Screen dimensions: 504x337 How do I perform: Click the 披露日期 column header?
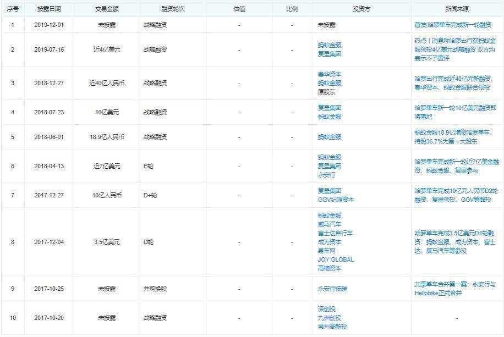[49, 9]
